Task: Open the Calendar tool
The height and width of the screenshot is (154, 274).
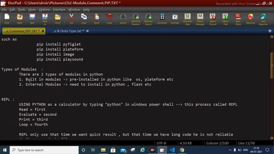Action: click(x=175, y=19)
